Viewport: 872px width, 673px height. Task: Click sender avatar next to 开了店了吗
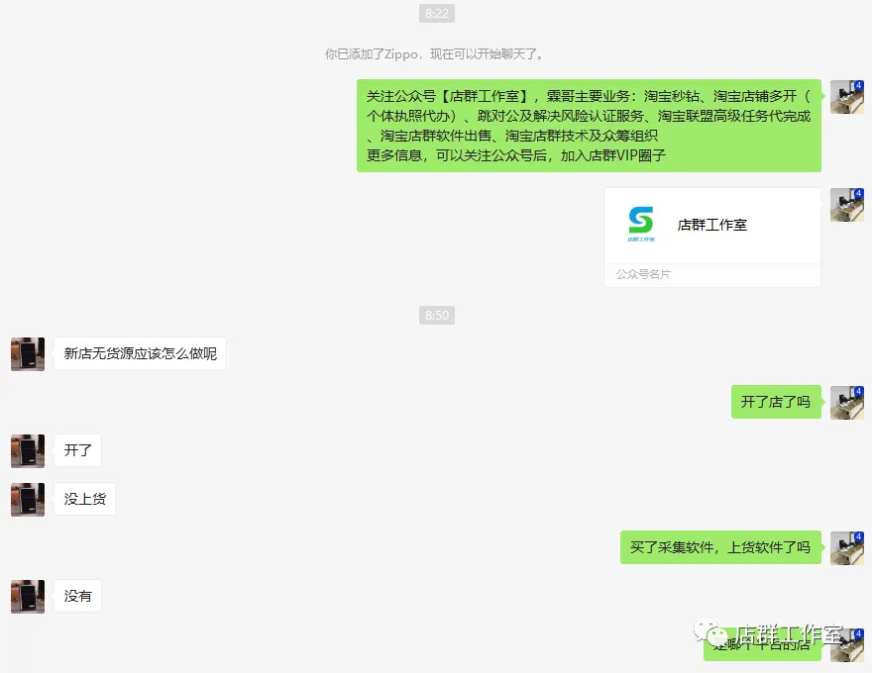(847, 403)
